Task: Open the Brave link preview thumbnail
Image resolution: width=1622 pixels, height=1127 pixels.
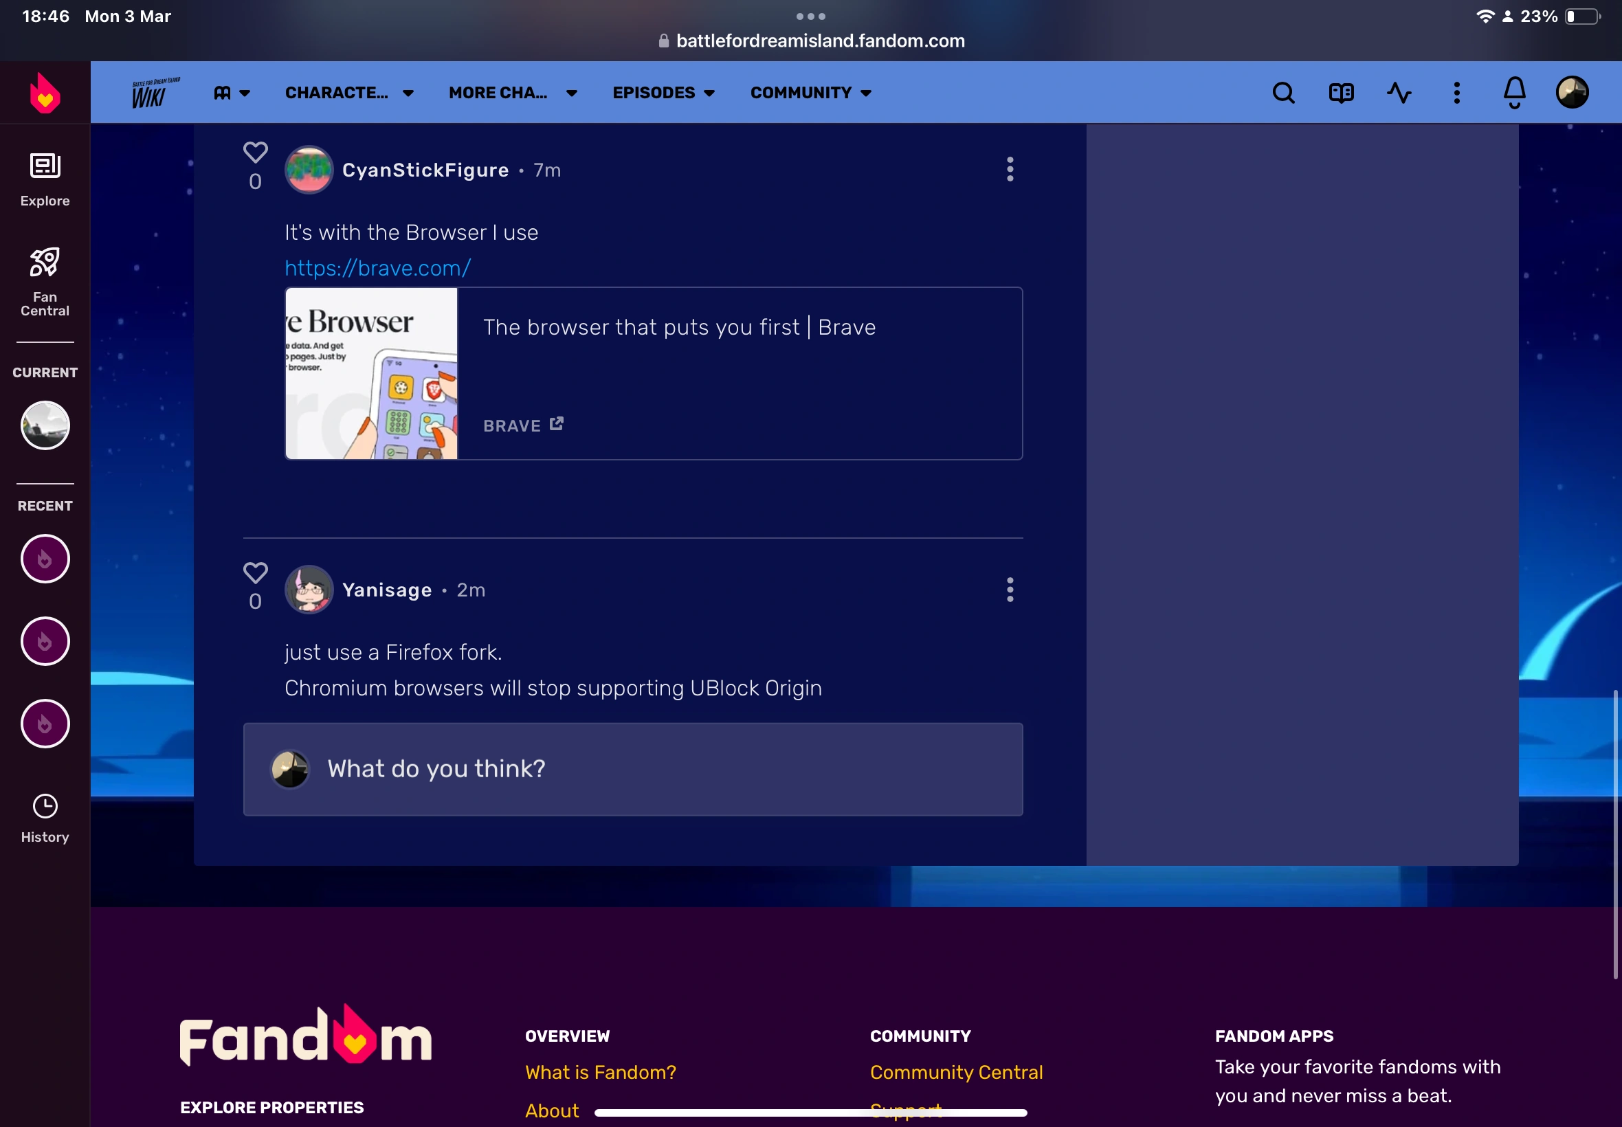Action: [x=371, y=373]
